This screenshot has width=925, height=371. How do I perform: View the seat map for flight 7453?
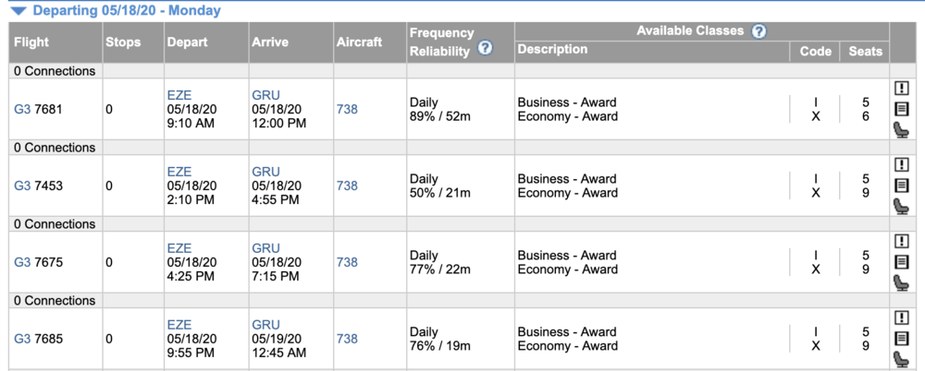pyautogui.click(x=902, y=207)
